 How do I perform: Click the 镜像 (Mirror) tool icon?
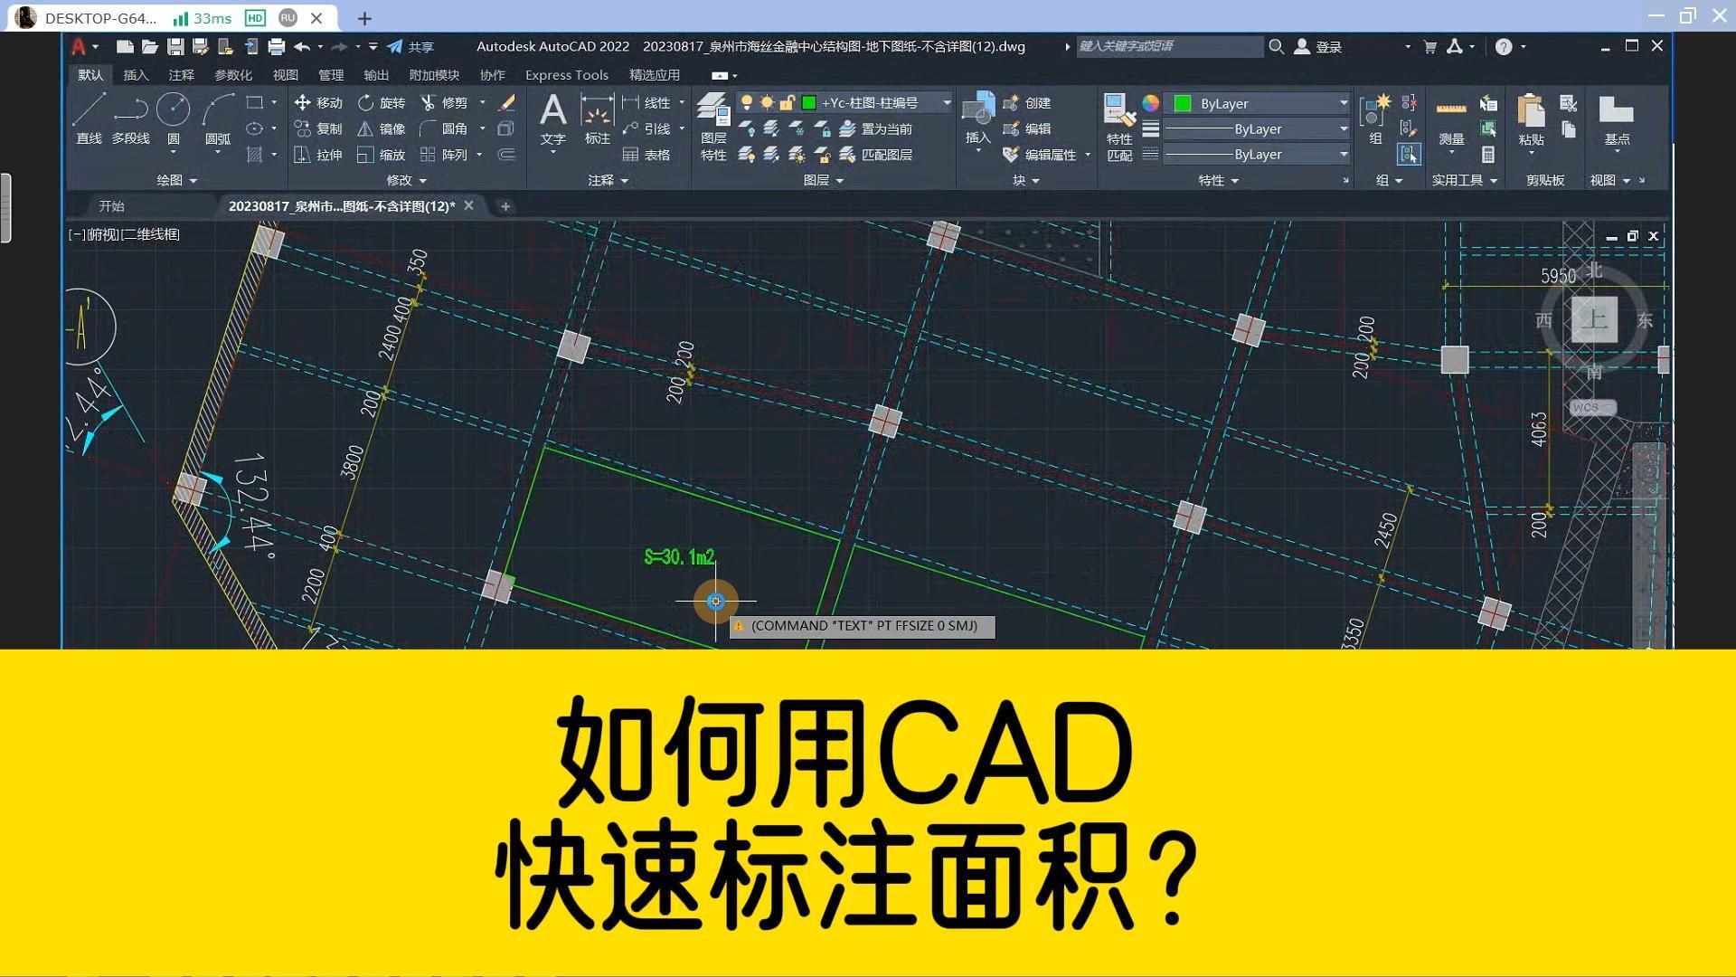click(365, 128)
